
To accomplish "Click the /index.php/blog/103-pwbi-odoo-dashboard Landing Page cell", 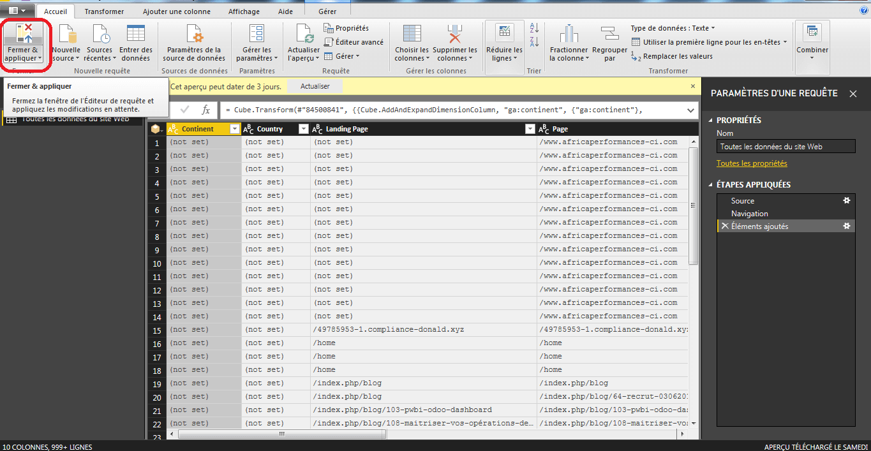I will click(424, 410).
